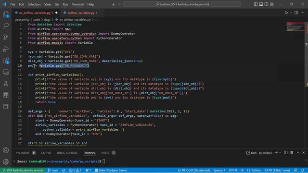Viewport: 308px width, 173px height.
Task: Click 'UTF-8' encoding in status bar
Action: [233, 170]
